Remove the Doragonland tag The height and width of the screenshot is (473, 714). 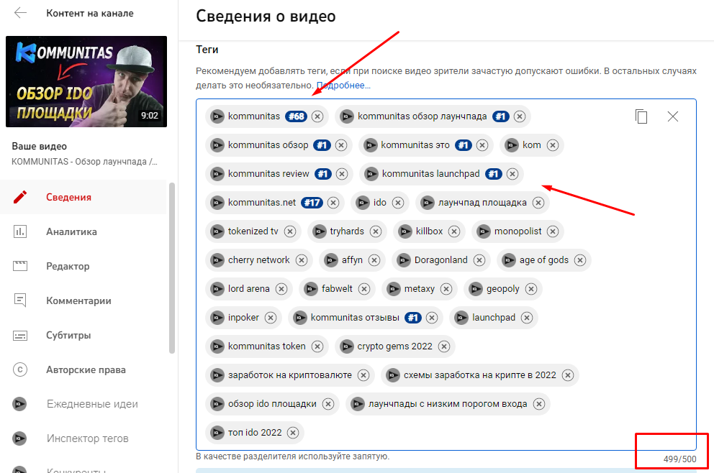(x=479, y=260)
